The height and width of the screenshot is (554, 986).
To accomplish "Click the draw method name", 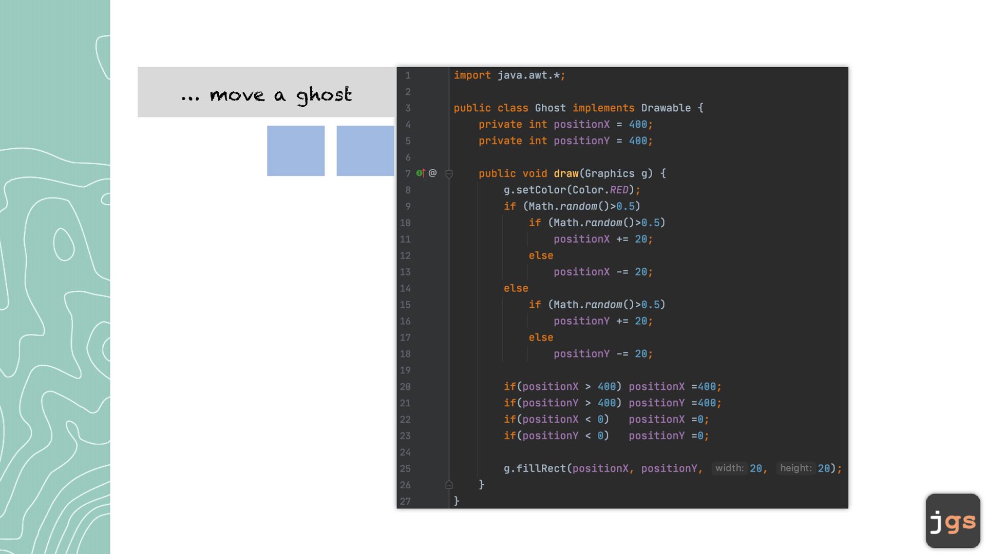I will (566, 174).
